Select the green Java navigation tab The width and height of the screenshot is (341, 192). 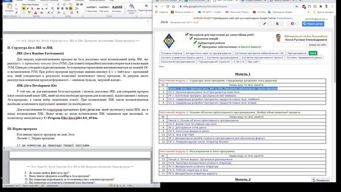point(313,53)
